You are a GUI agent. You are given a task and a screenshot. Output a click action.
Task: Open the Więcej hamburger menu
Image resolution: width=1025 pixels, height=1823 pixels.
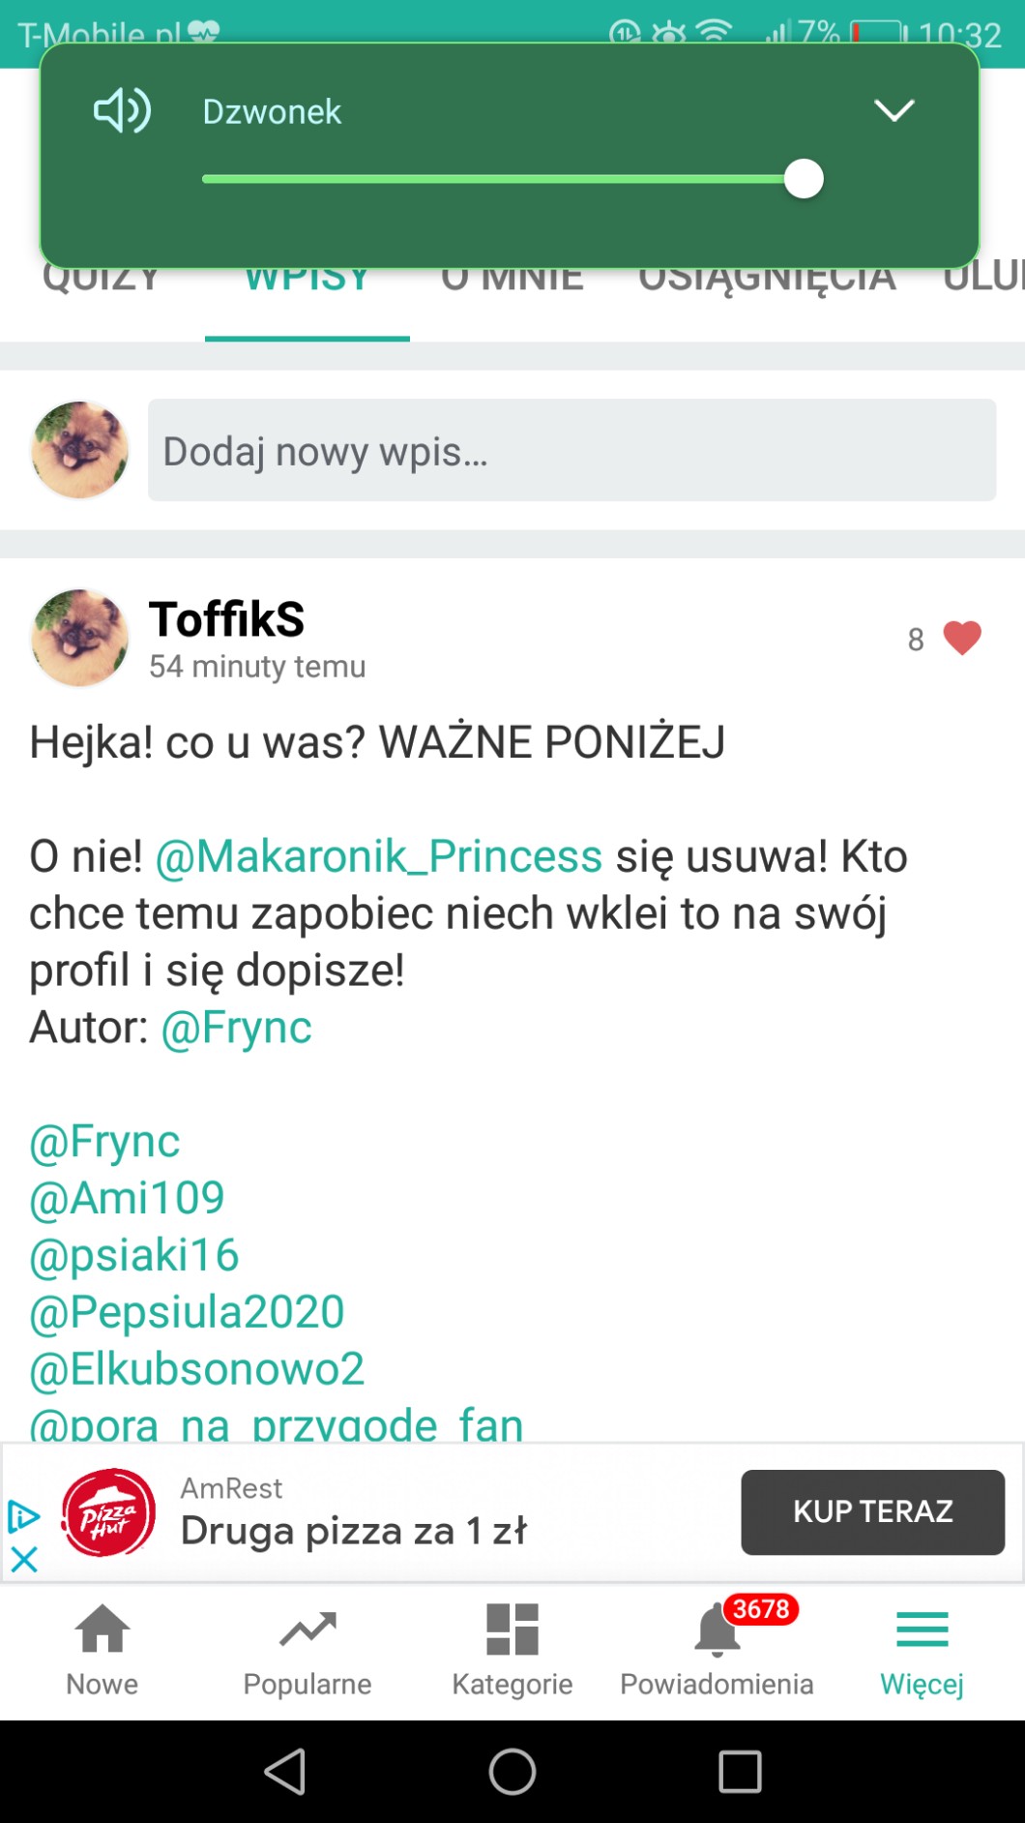[x=922, y=1631]
